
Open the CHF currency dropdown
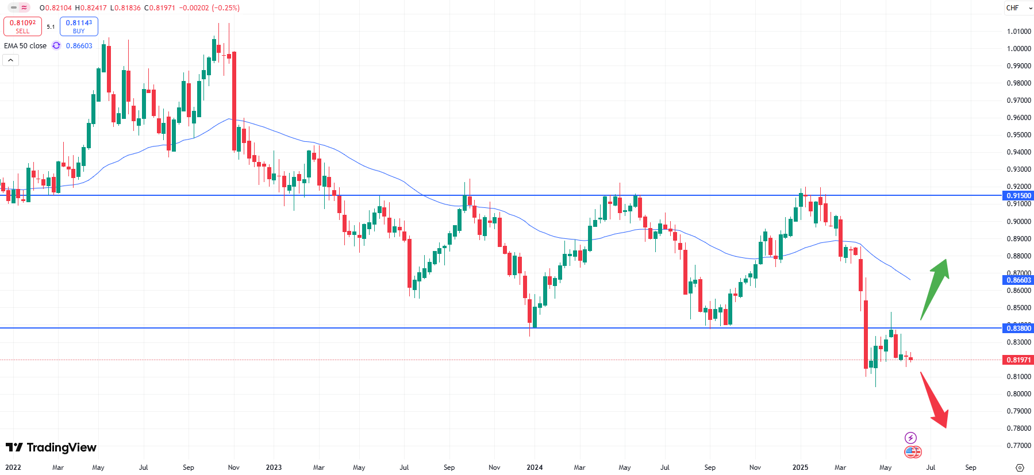[1019, 8]
